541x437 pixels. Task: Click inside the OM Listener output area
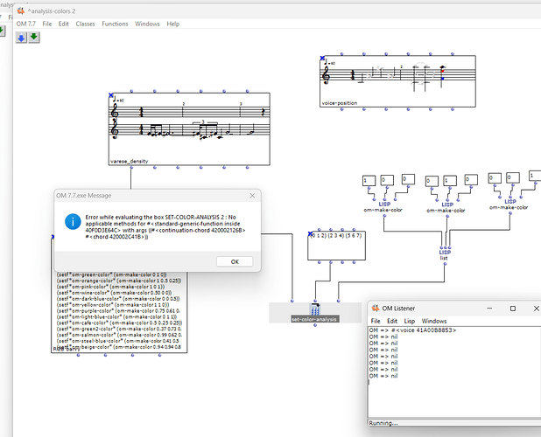click(x=454, y=372)
